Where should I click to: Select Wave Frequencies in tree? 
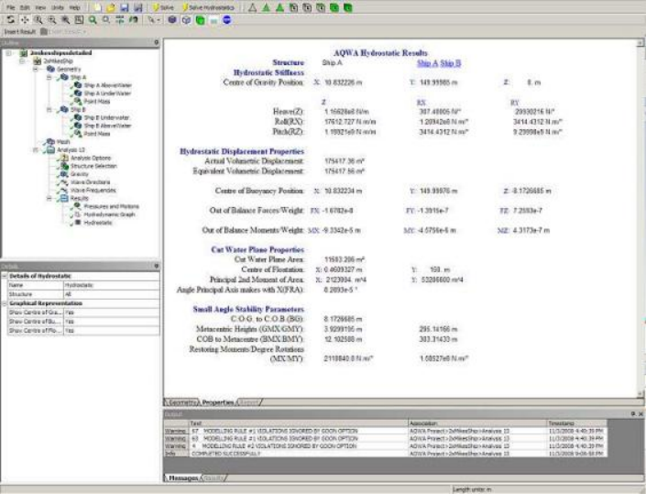(93, 191)
